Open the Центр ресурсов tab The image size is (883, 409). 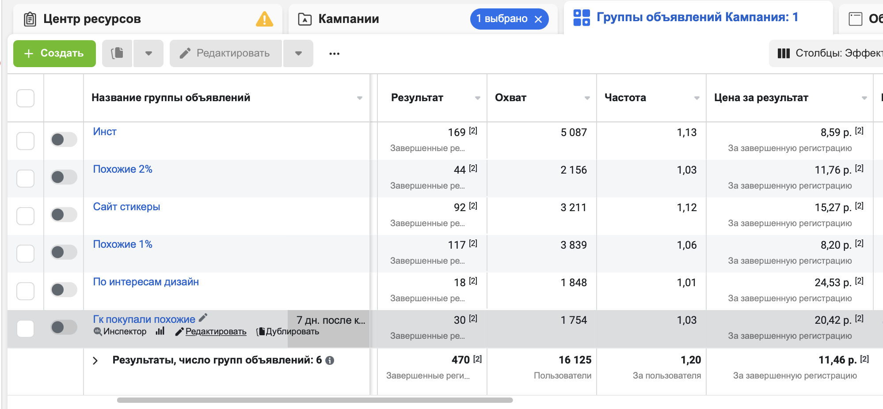tap(92, 19)
